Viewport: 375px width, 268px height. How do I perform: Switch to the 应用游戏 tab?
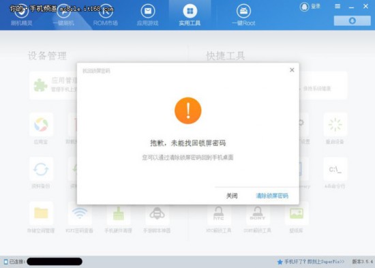click(147, 15)
